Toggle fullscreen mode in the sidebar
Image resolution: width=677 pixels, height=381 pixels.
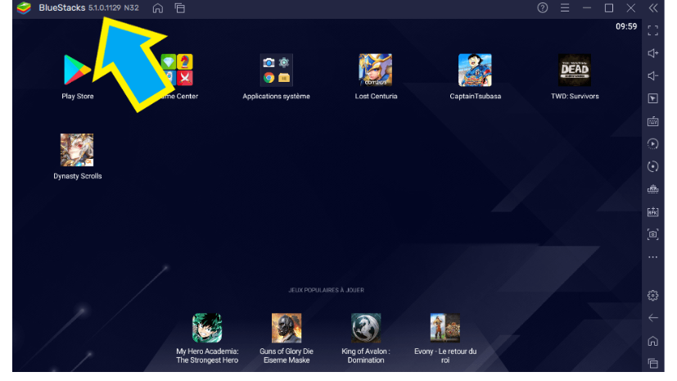(x=652, y=30)
